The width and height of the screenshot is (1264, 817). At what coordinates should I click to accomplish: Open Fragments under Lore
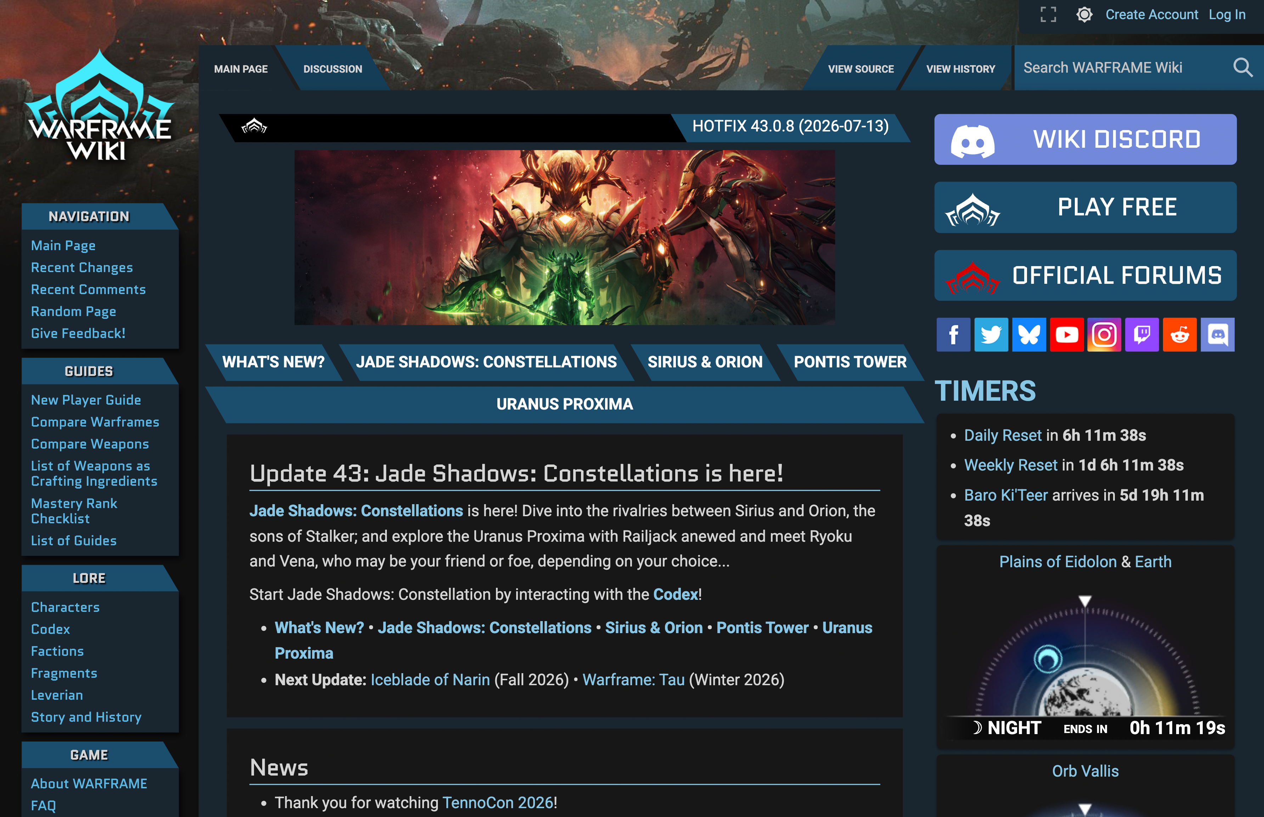[x=64, y=673]
